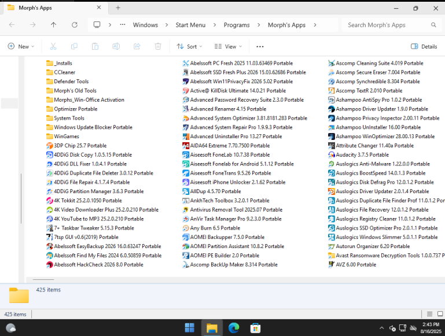Click the Cut scissors toolbar icon
445x336 pixels.
[x=53, y=46]
